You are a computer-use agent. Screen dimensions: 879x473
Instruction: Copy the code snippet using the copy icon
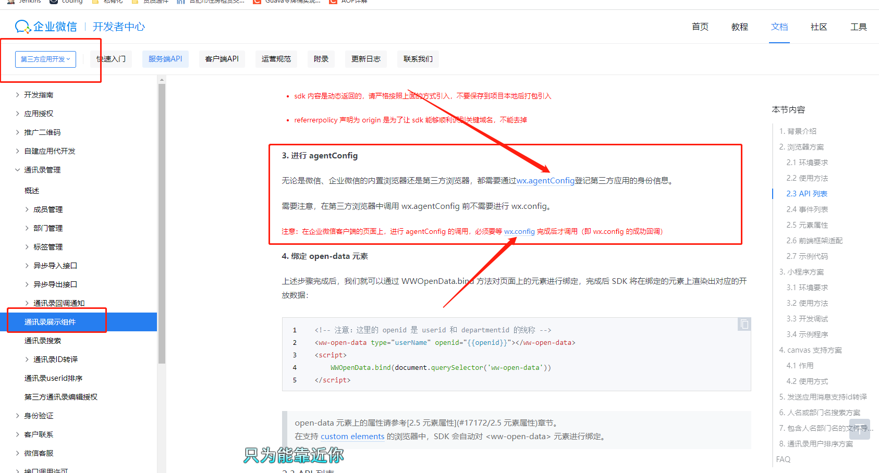[744, 324]
